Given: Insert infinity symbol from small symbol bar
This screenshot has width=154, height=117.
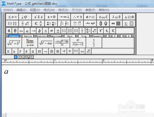Looking at the screenshot, I should [x=21, y=31].
